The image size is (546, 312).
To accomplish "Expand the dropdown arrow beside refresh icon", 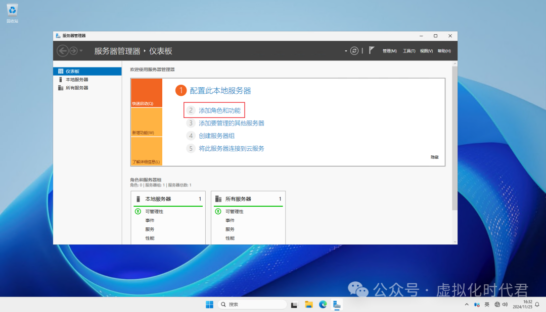I will 346,51.
